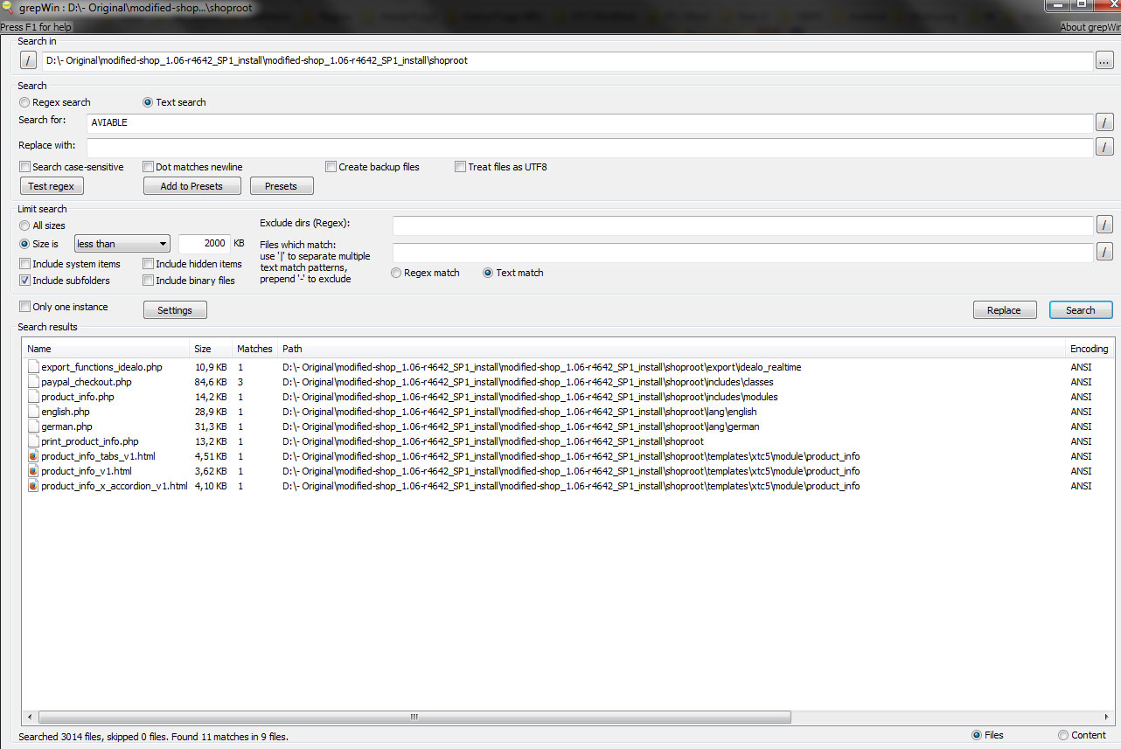Click file icon of product_info_x_accordion_v1.html
The height and width of the screenshot is (749, 1121).
click(33, 486)
